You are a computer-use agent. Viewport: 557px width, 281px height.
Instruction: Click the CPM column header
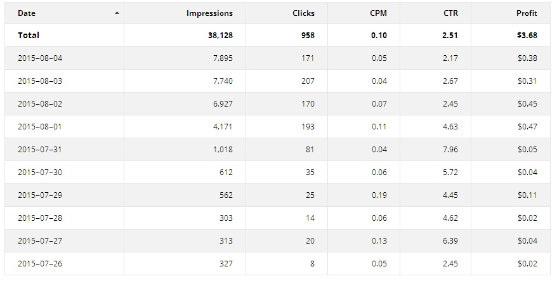(378, 13)
